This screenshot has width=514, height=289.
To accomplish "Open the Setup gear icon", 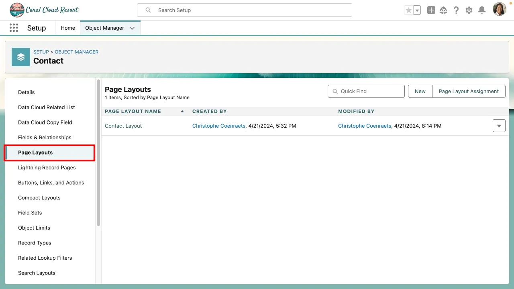I will 469,10.
